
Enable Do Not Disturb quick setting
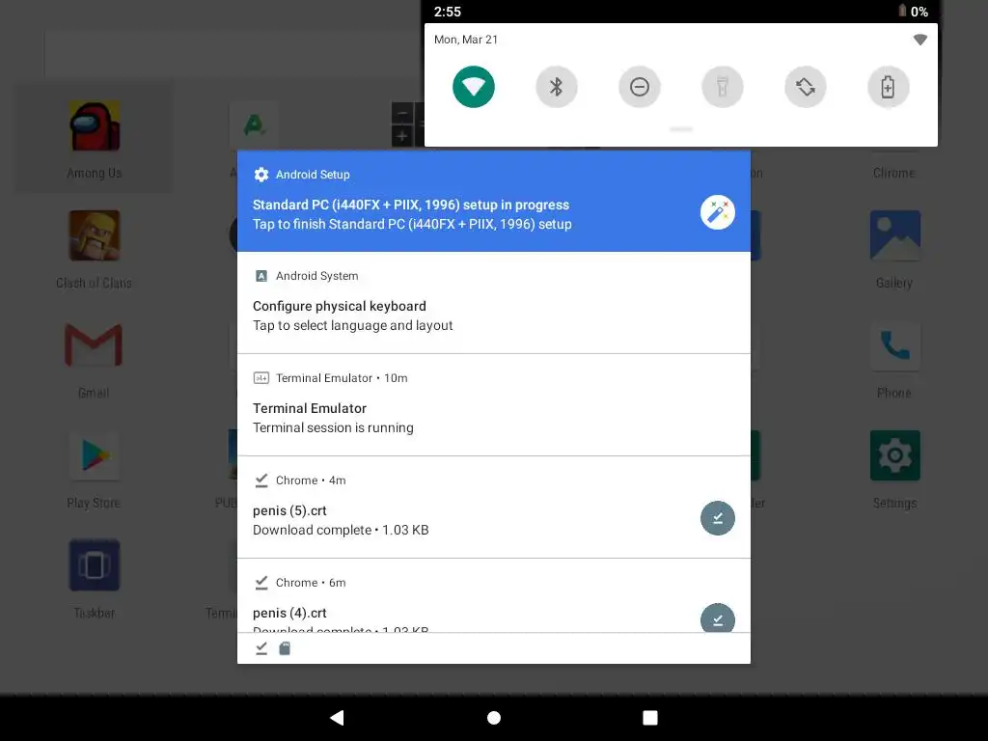click(x=640, y=87)
